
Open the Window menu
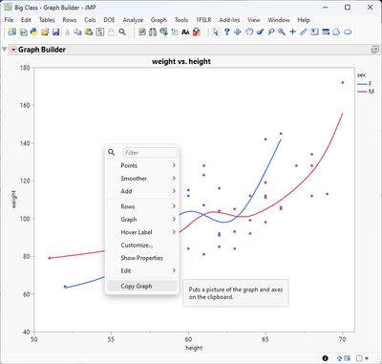pyautogui.click(x=279, y=20)
